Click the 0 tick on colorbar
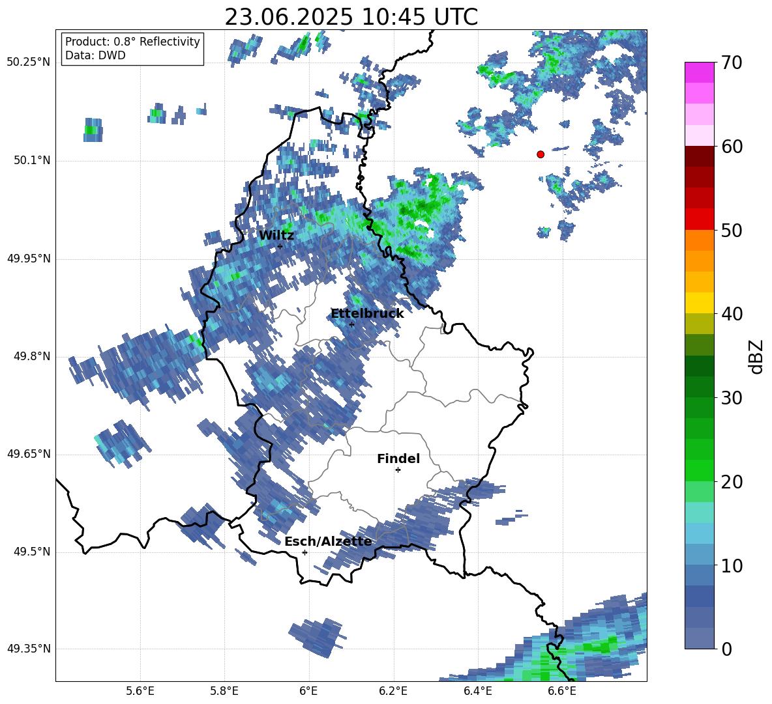This screenshot has height=704, width=772. click(x=726, y=649)
